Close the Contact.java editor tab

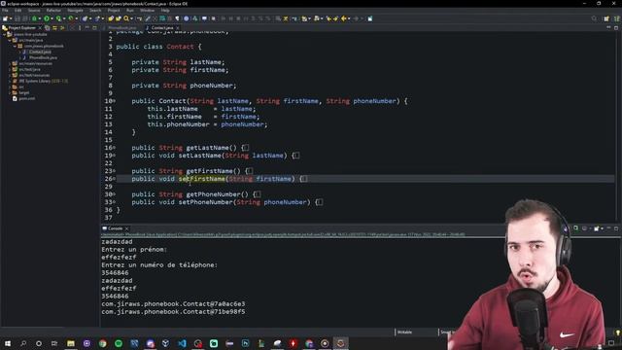[x=177, y=28]
